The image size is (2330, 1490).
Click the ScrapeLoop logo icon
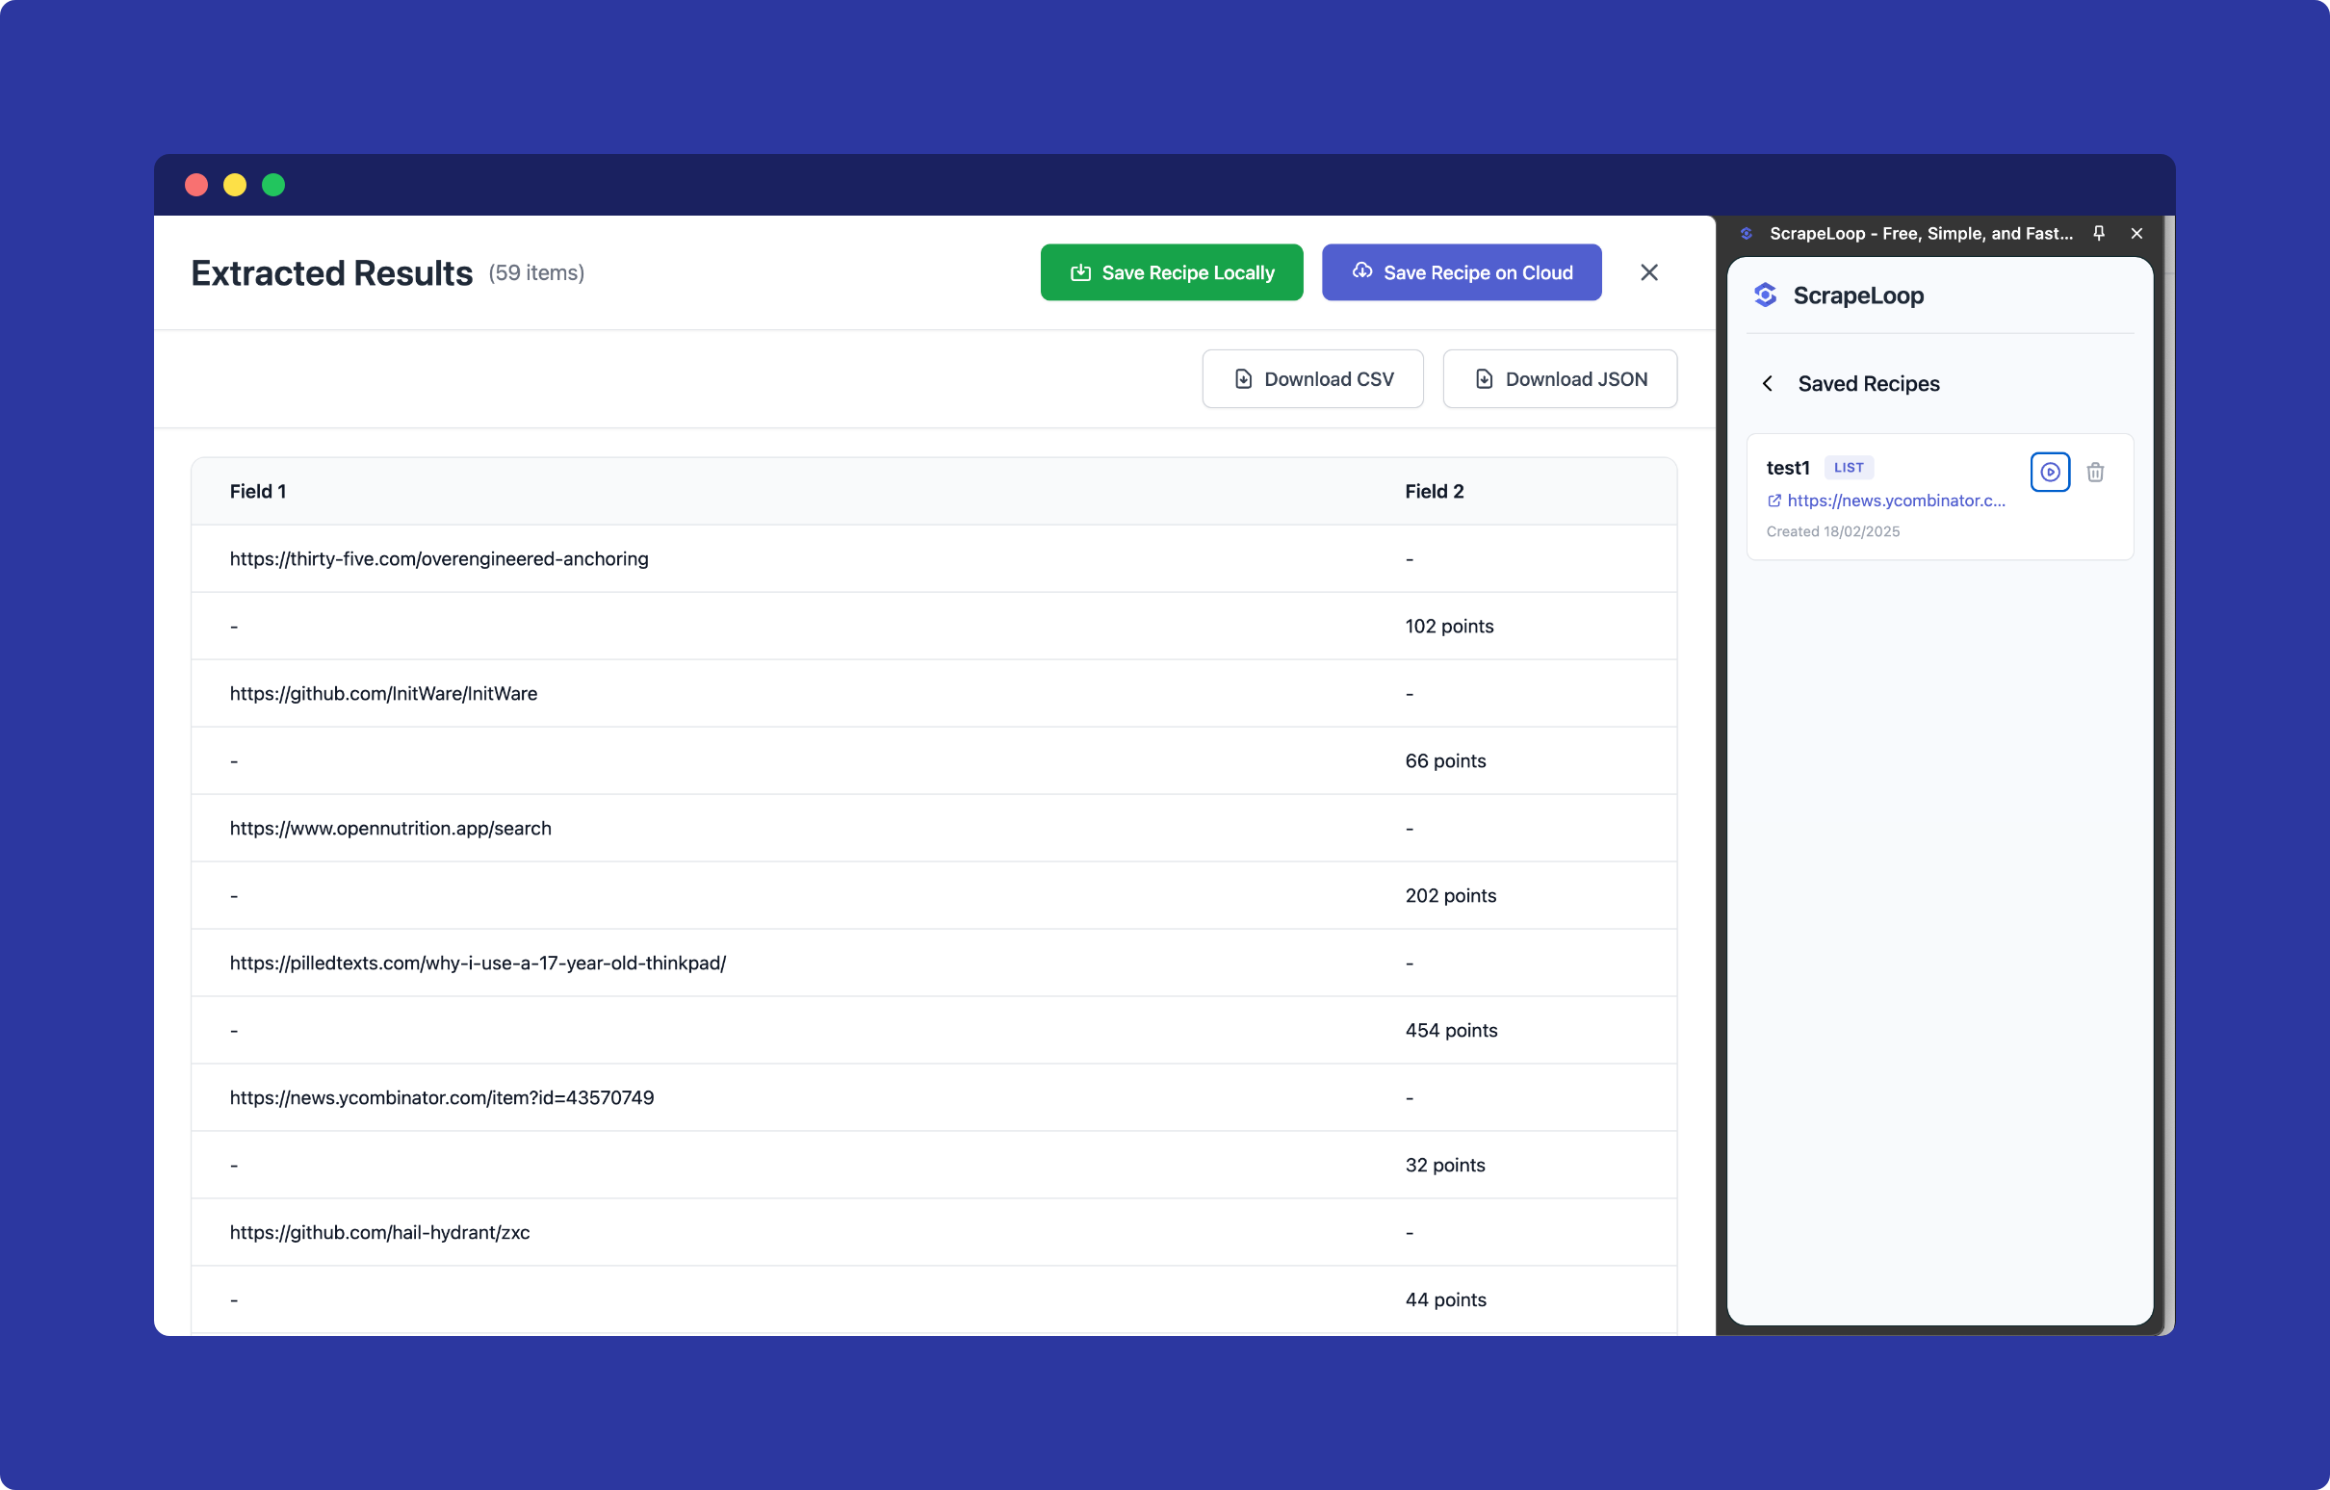click(1766, 295)
